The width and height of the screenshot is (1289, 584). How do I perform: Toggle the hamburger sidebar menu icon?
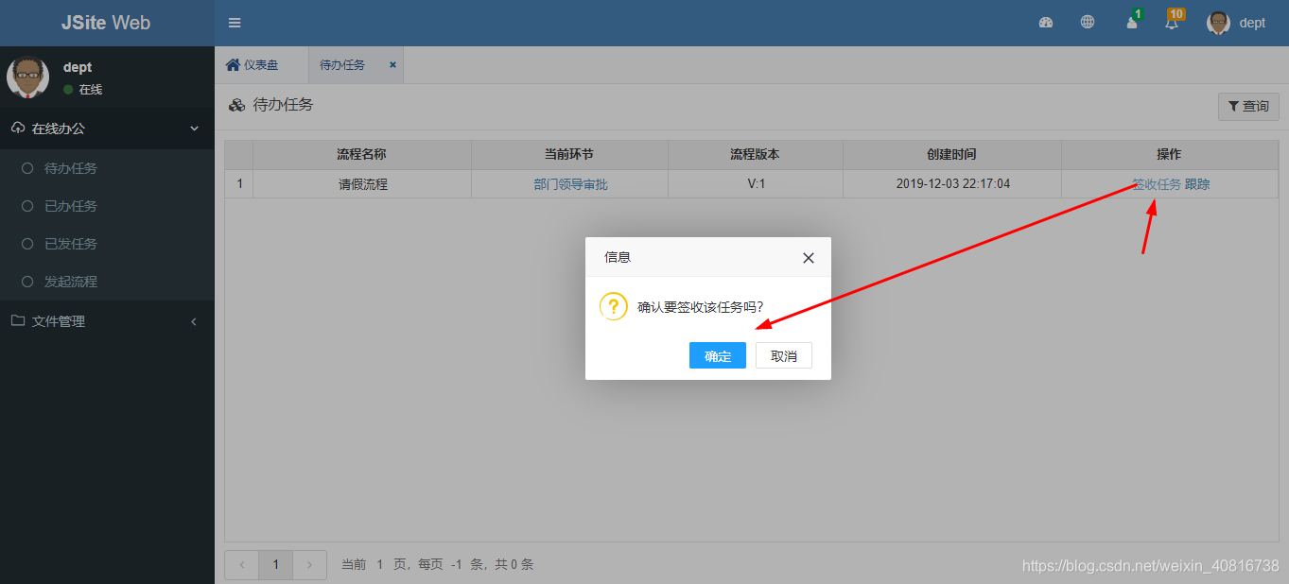235,23
